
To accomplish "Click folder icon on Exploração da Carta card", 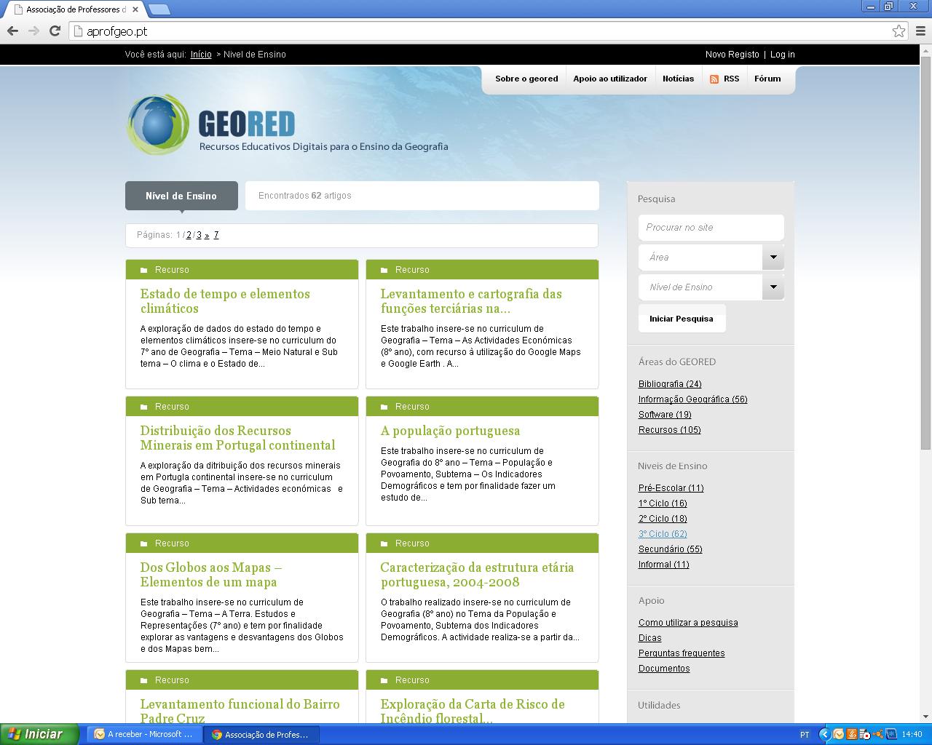I will [x=384, y=680].
